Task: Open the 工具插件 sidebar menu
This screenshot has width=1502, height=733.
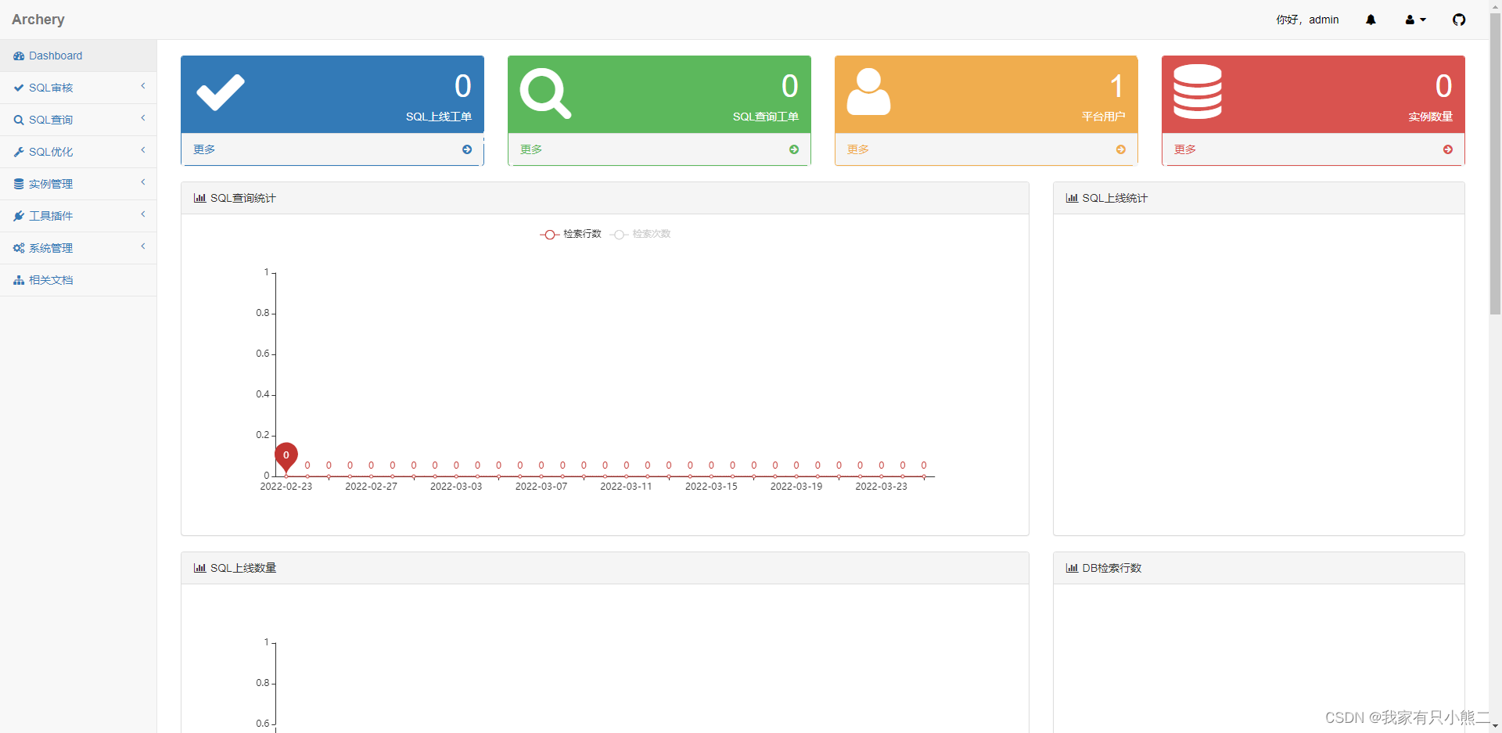Action: coord(78,216)
